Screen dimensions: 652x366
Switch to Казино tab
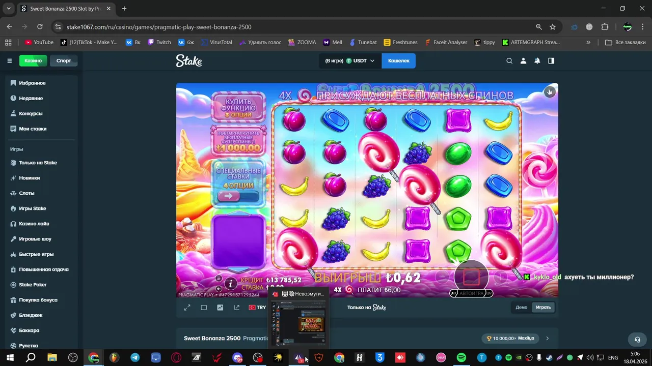pyautogui.click(x=33, y=60)
